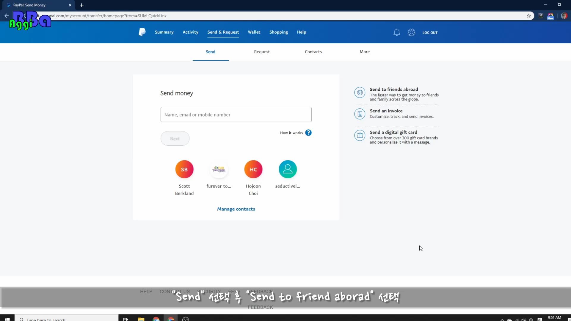Click the digital gift card icon
The height and width of the screenshot is (321, 571).
point(360,136)
